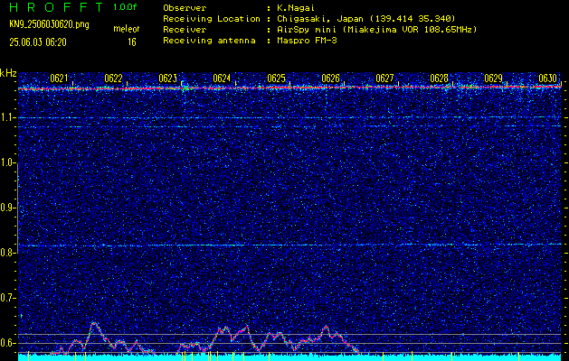Click the Observer field label
569x361 pixels.
click(x=185, y=8)
